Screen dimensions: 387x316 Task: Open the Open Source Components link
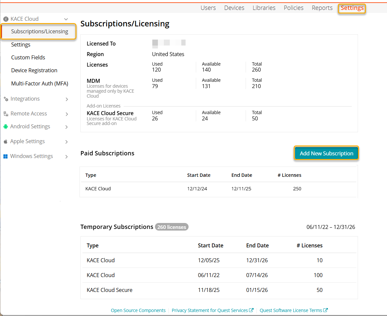pos(138,310)
